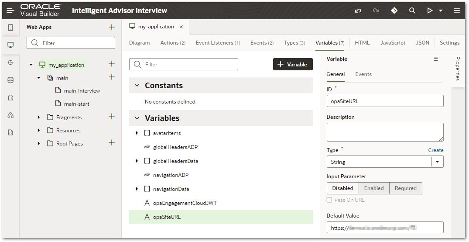Collapse the Constants section
469x242 pixels.
tap(137, 85)
